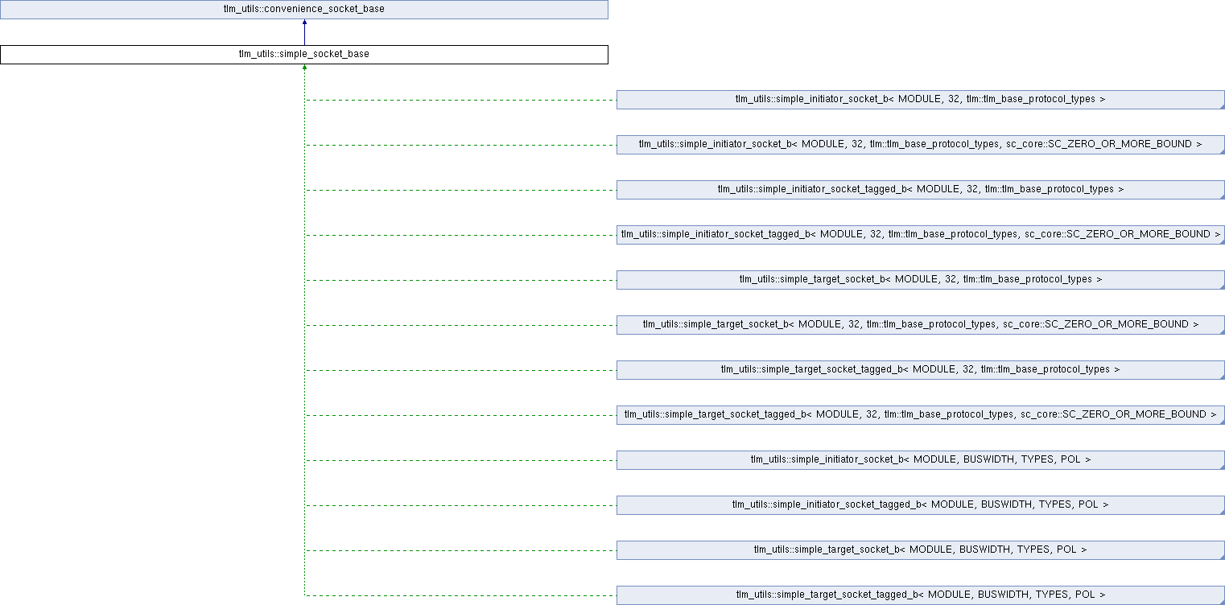Click corner triangle on simple_initiator_socket_b BUSWIDTH node
This screenshot has height=605, width=1225.
tap(1221, 466)
